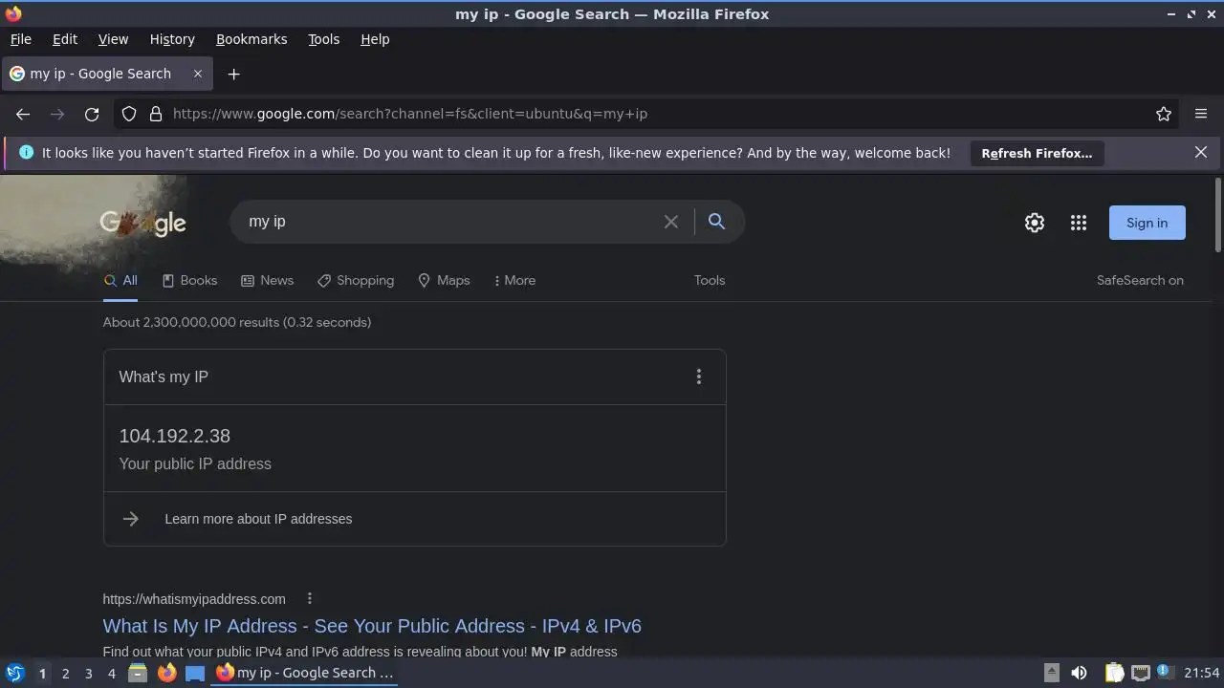The image size is (1224, 688).
Task: Switch to the Maps results tab
Action: (444, 280)
